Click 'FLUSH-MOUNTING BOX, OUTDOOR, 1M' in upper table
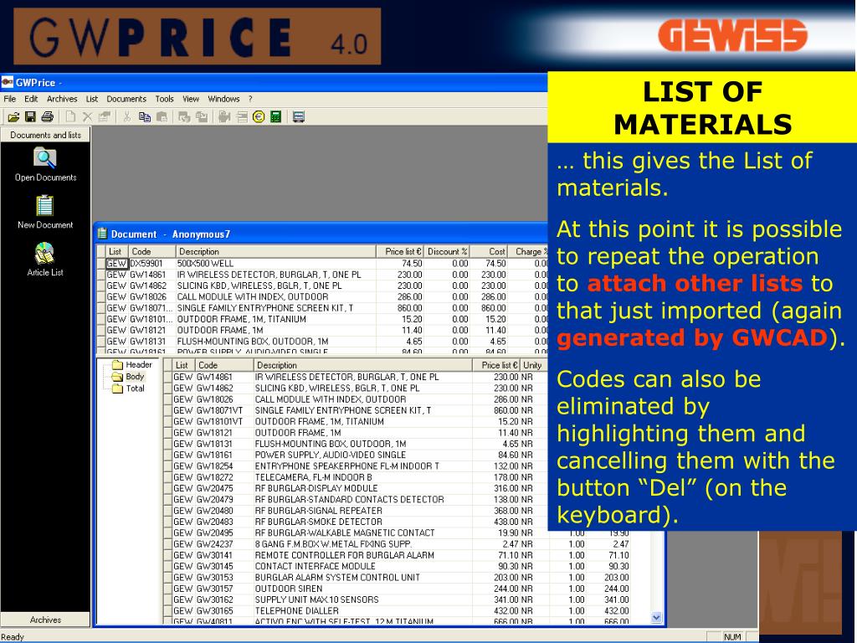Viewport: 857px width, 643px height. pos(253,342)
